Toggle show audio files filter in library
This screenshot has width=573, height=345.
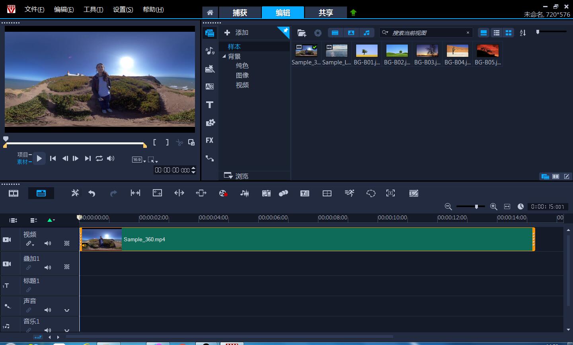[x=366, y=33]
